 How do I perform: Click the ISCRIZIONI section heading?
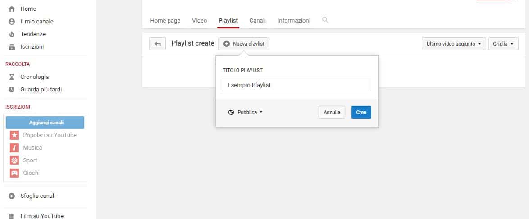[18, 107]
